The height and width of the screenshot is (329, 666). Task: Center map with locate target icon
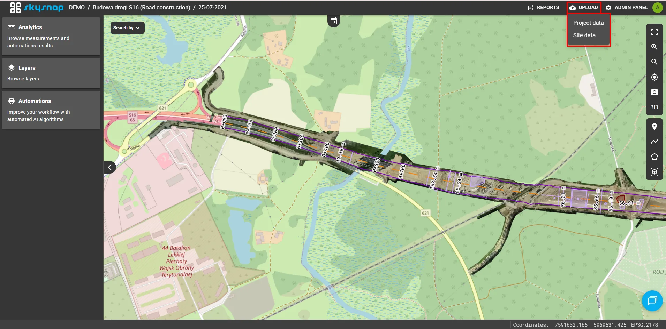pos(654,77)
